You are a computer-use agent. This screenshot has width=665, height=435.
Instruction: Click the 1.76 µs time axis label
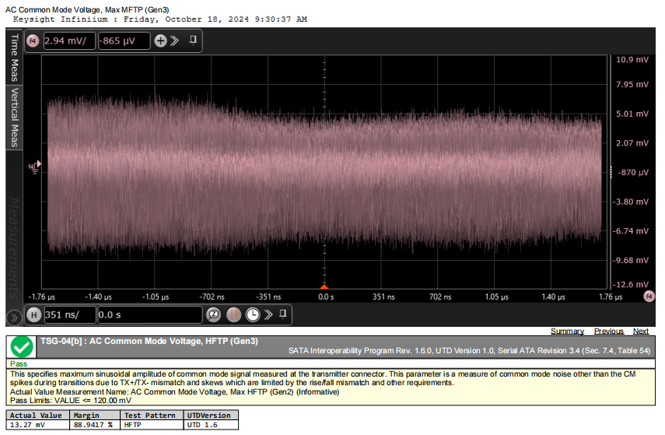pos(611,297)
